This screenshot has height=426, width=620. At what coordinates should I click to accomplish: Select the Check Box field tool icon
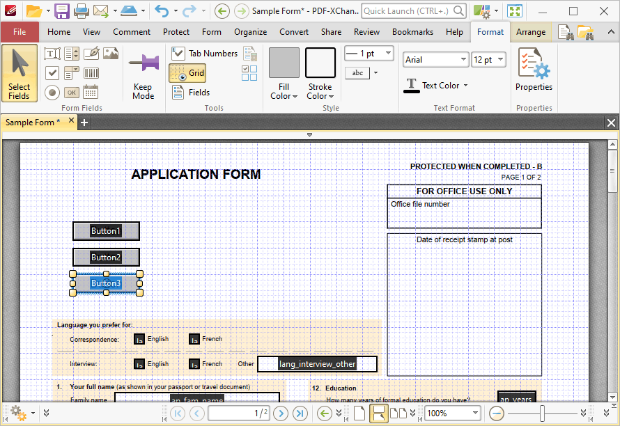(52, 72)
